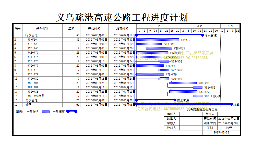Select the 污水管道 summary bar

pos(170,35)
